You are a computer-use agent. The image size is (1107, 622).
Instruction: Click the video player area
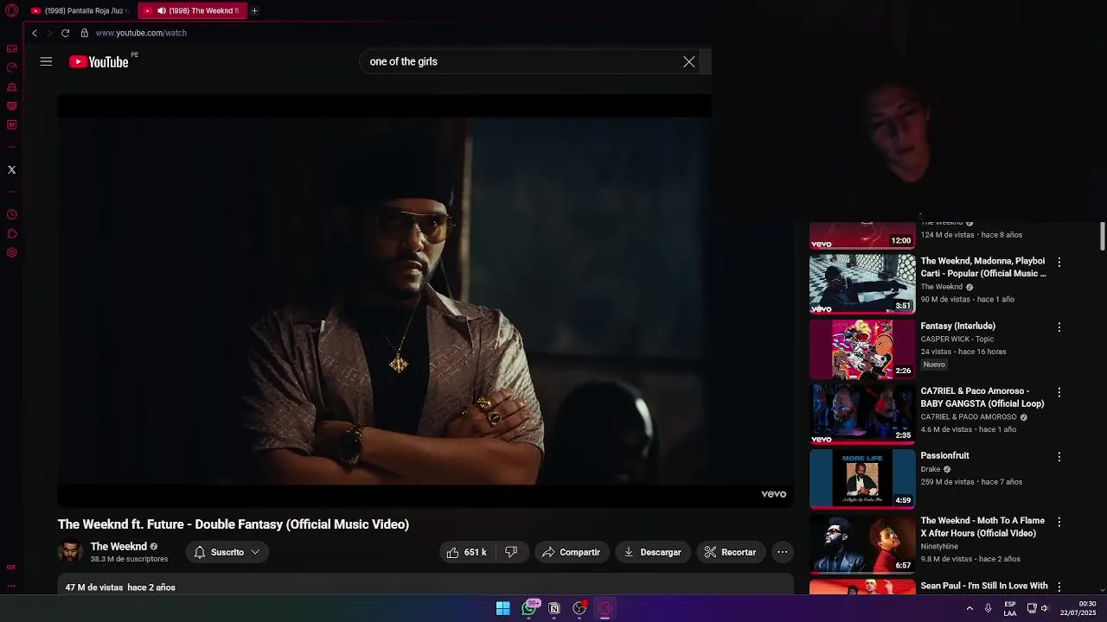coord(425,301)
